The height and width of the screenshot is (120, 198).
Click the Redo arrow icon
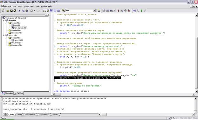pyautogui.click(x=38, y=11)
